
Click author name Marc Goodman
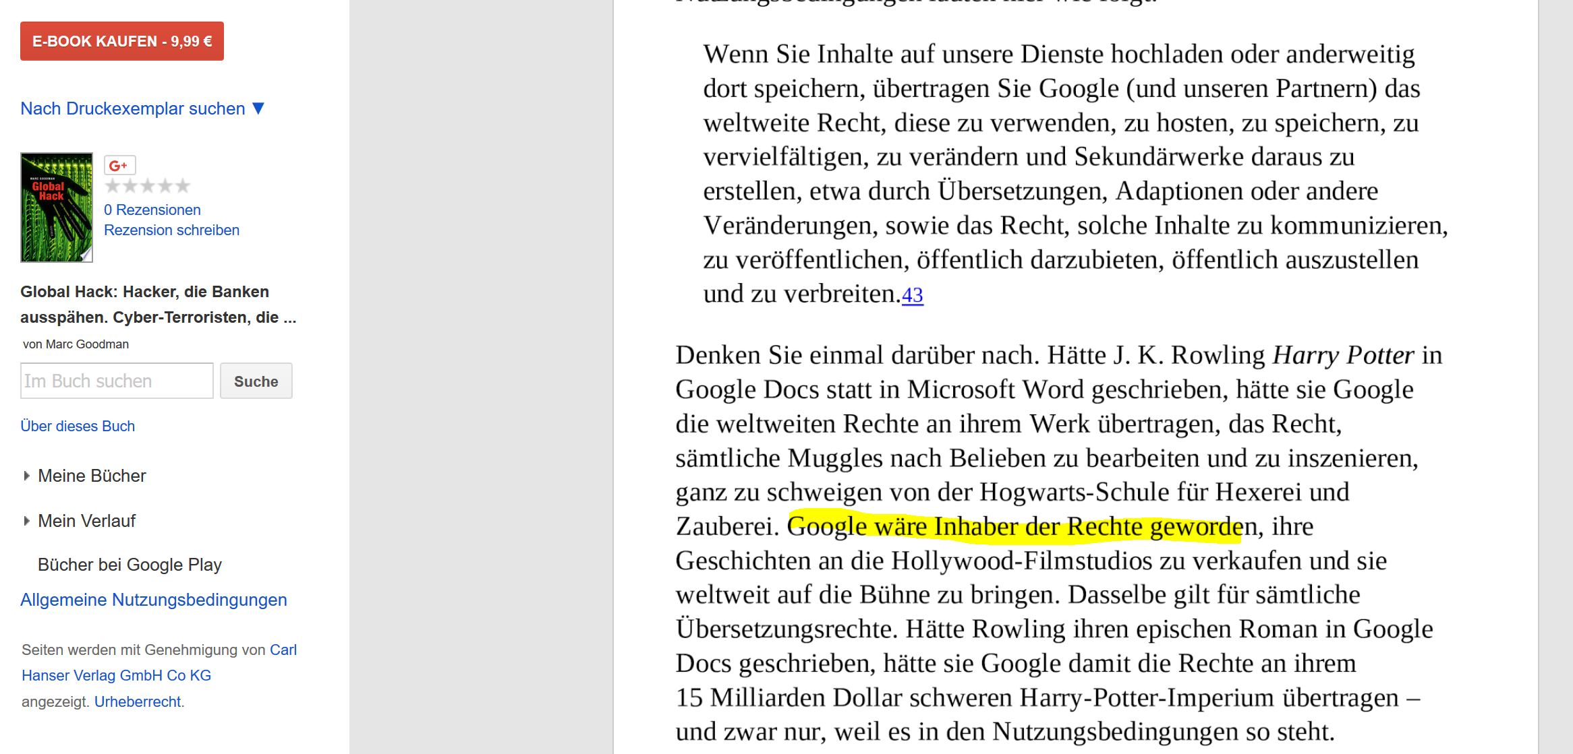pos(87,344)
